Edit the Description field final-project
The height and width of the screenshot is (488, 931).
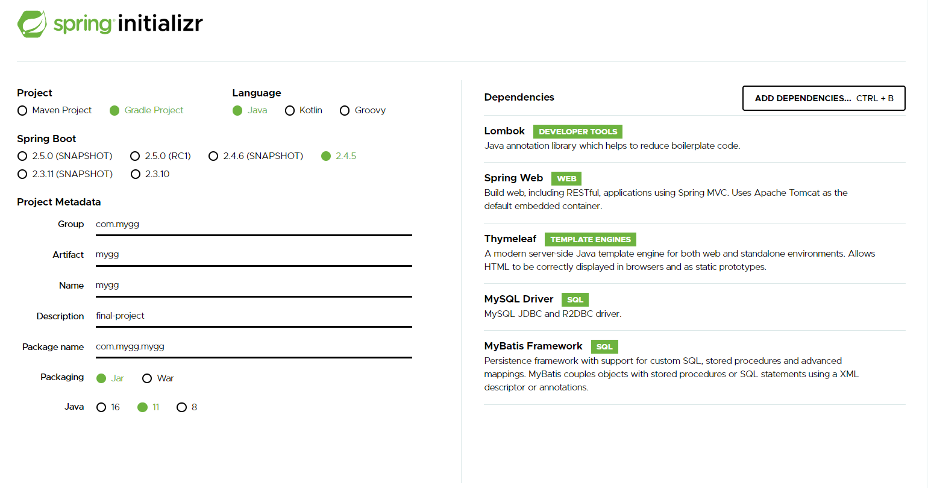[x=254, y=316]
